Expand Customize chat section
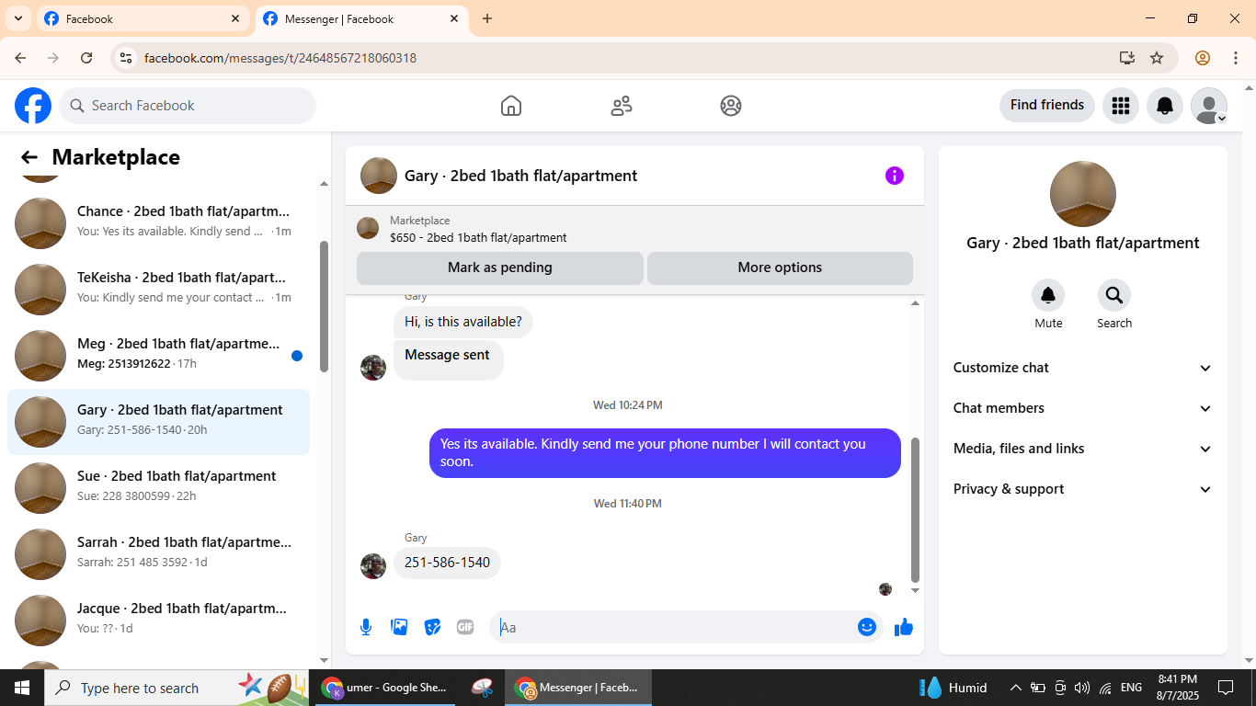 tap(1083, 368)
